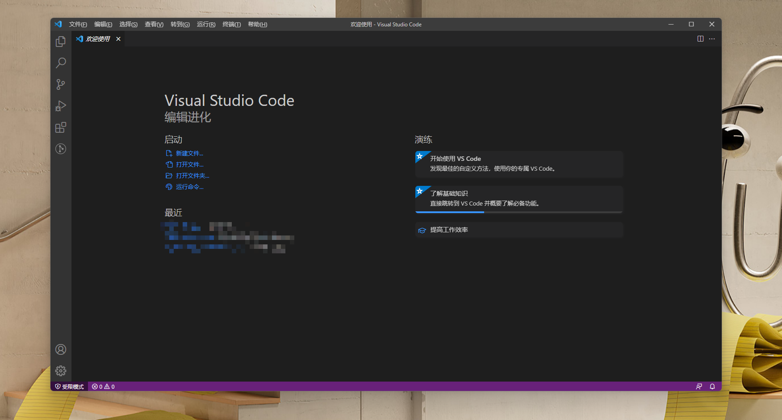The image size is (782, 420).
Task: Open the Extensions view icon
Action: pyautogui.click(x=61, y=127)
